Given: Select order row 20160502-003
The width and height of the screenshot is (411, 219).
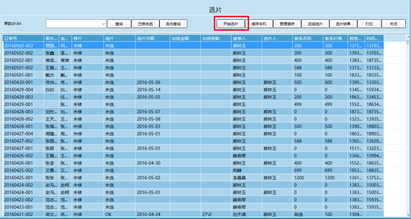Looking at the screenshot, I should tap(193, 46).
